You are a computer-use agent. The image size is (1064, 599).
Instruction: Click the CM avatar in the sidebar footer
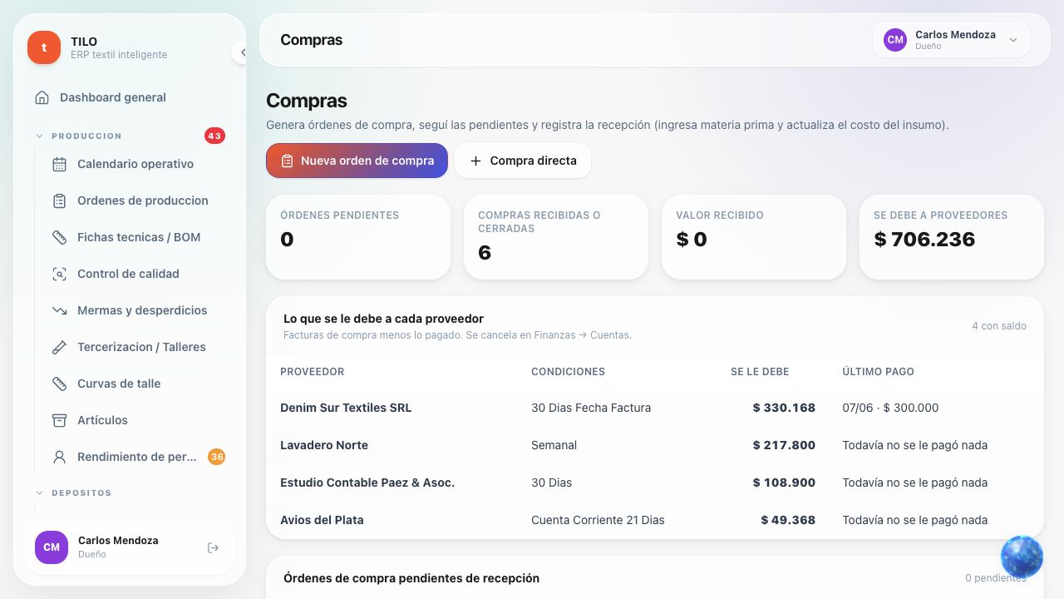pos(52,547)
